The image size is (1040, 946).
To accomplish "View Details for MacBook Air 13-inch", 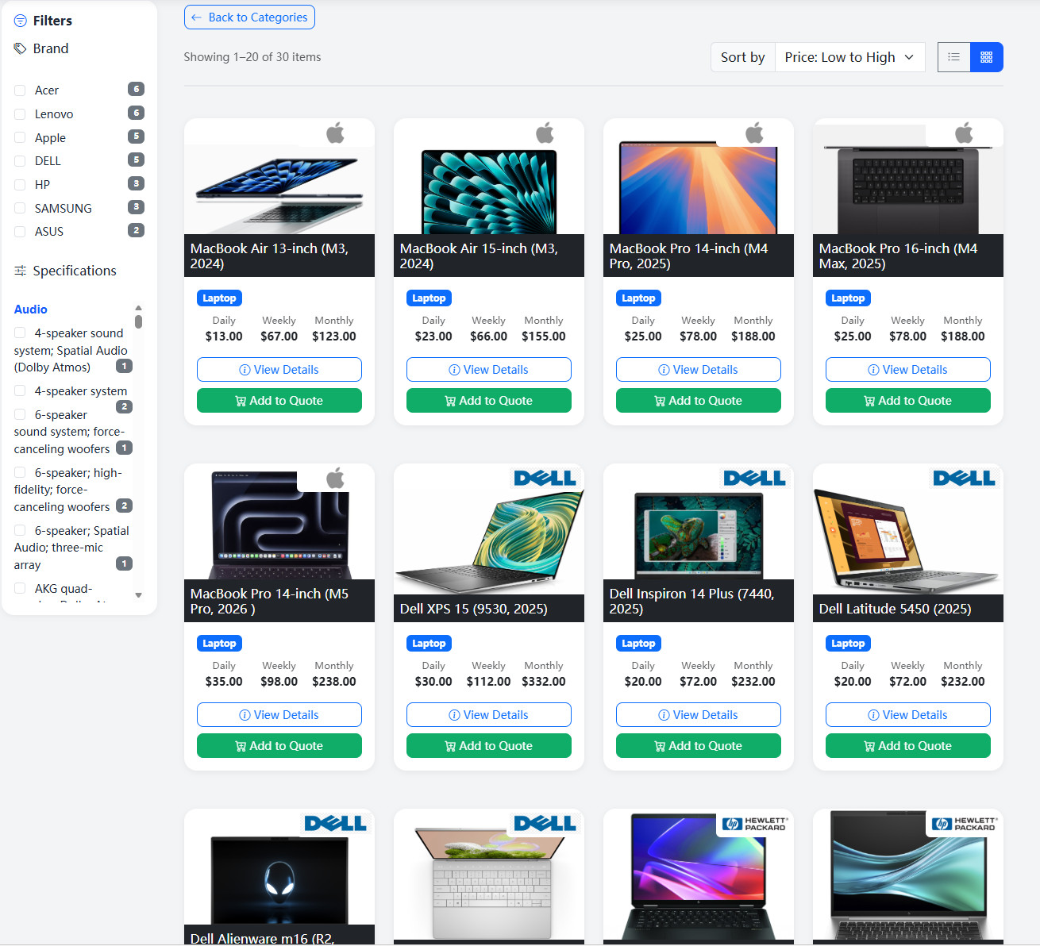I will pos(279,370).
